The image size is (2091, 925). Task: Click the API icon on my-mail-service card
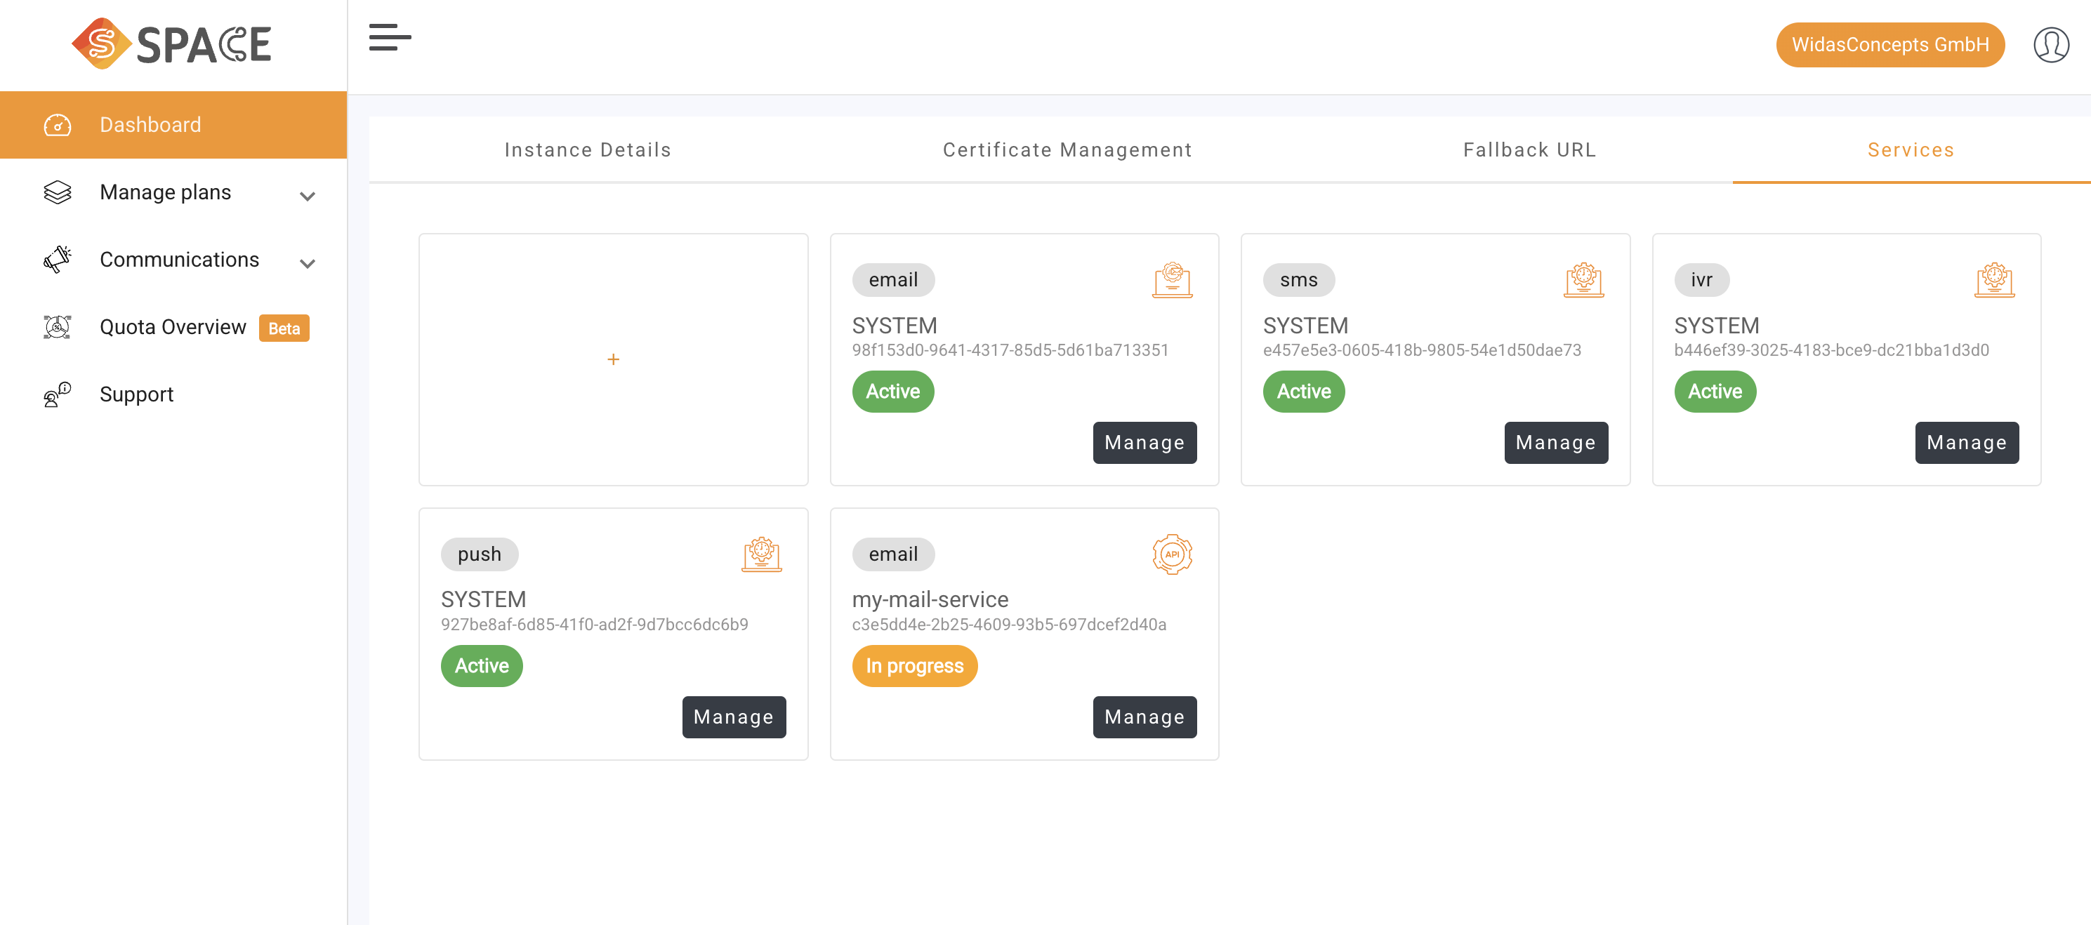point(1172,554)
